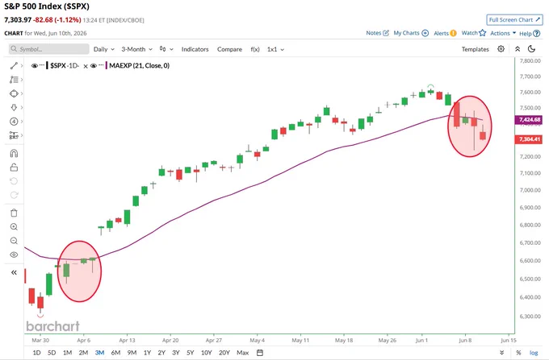Screen dimensions: 549x360
Task: Select the 10Y time range
Action: click(x=206, y=353)
